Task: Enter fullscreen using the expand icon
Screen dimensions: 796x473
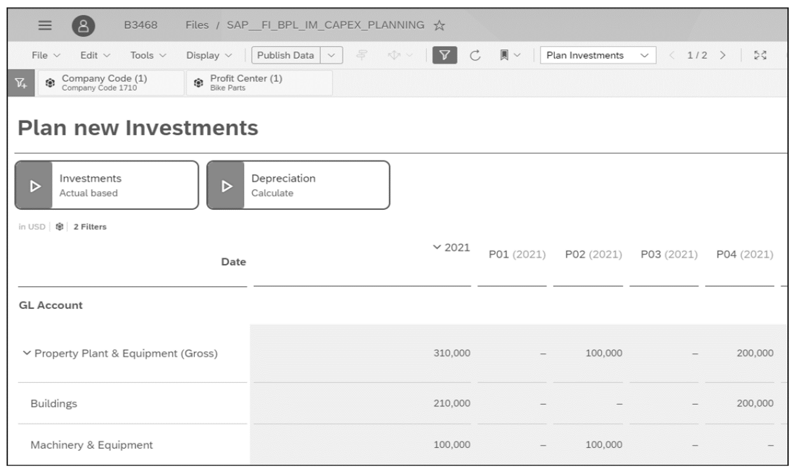Action: click(761, 55)
